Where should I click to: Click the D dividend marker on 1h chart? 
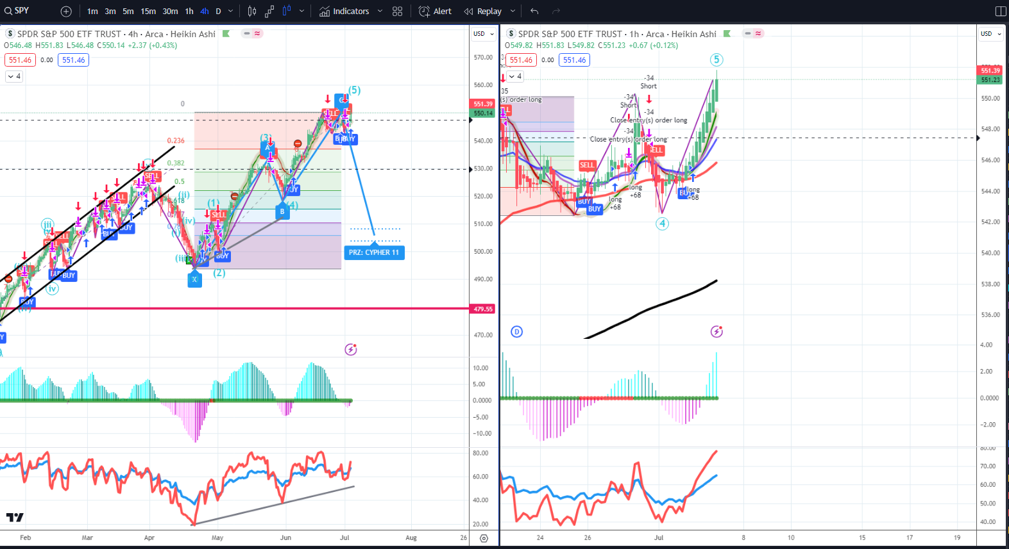coord(516,331)
